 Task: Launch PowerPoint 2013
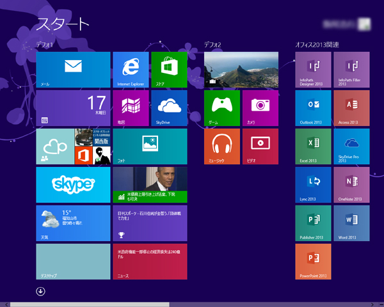[x=313, y=262]
